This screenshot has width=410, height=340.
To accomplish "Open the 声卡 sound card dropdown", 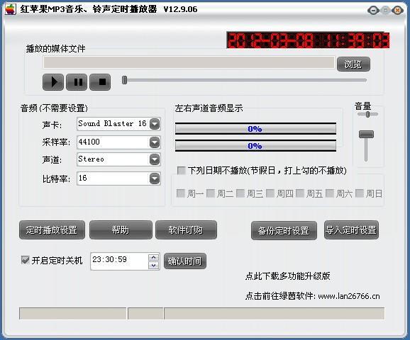I will click(x=155, y=124).
